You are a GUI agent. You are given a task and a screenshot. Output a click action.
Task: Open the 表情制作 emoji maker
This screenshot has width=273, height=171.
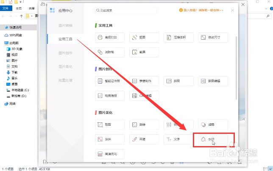(144, 81)
